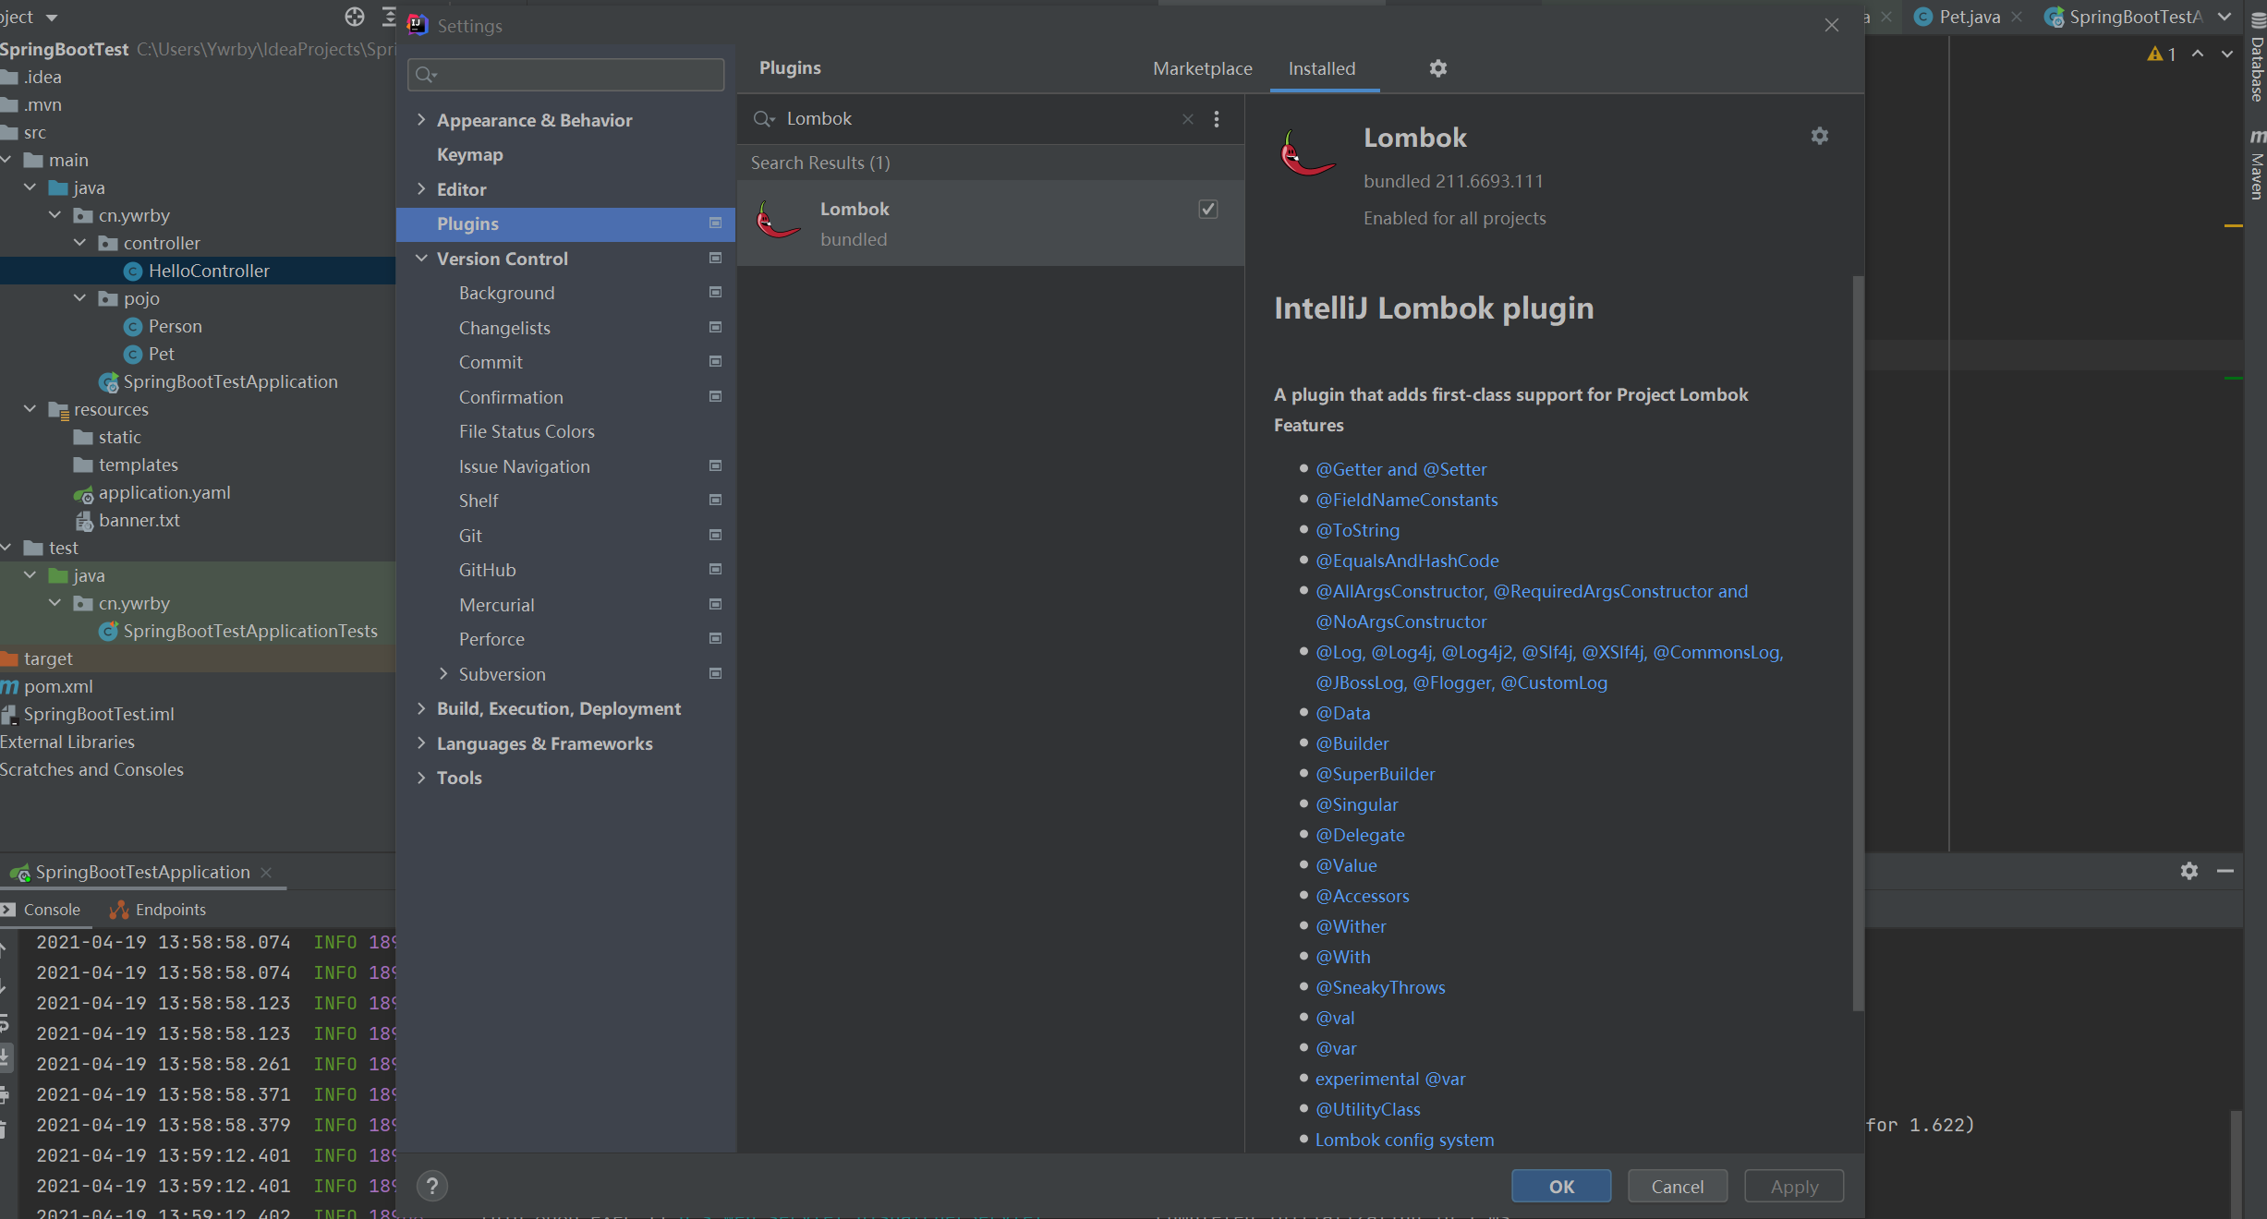Open pom.xml Maven file
This screenshot has height=1219, width=2267.
tap(57, 686)
